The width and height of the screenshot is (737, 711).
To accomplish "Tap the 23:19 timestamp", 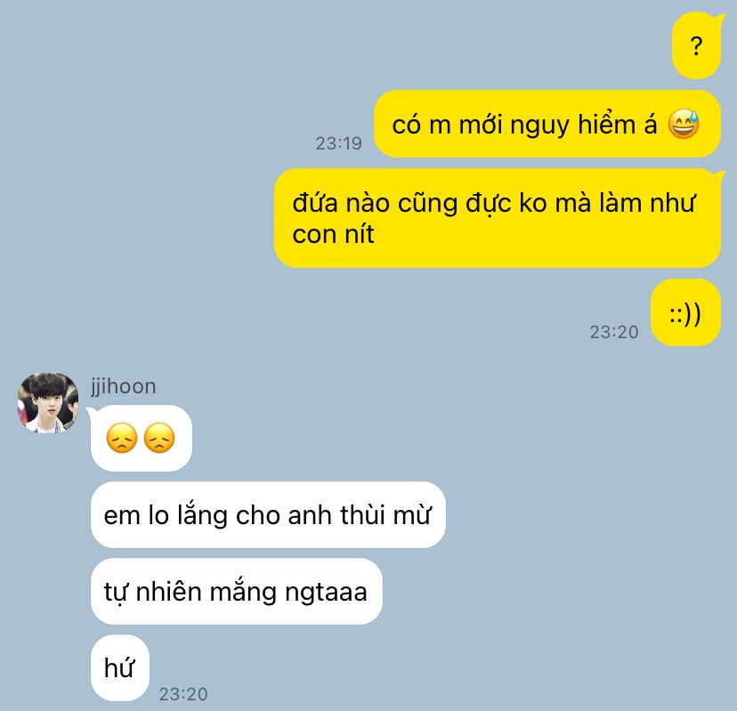I will (x=338, y=143).
